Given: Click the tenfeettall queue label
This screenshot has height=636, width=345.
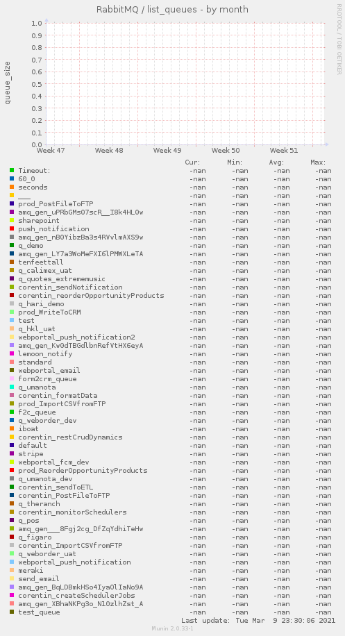Looking at the screenshot, I should [41, 262].
